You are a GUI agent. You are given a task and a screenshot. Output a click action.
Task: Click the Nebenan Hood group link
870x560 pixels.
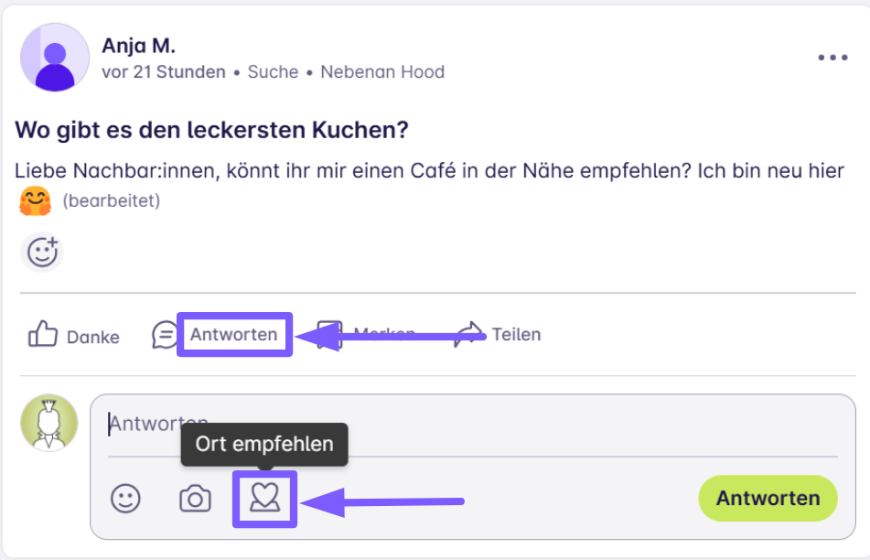tap(382, 71)
